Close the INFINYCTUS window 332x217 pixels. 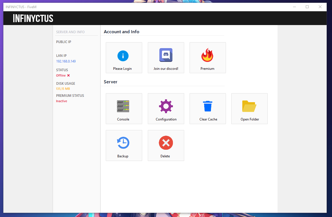pyautogui.click(x=320, y=7)
